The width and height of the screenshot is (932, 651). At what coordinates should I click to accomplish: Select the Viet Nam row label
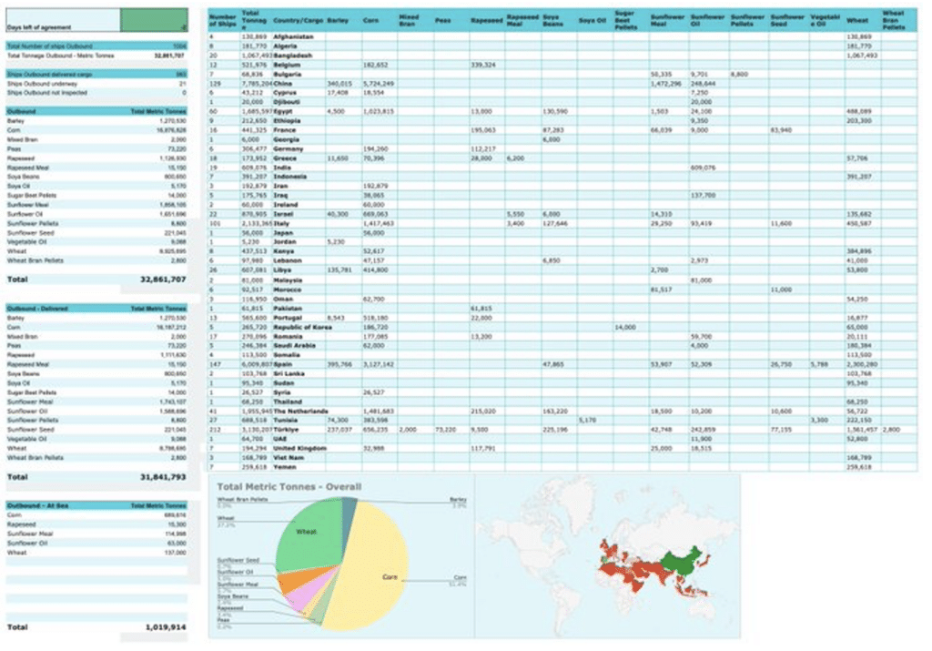289,458
